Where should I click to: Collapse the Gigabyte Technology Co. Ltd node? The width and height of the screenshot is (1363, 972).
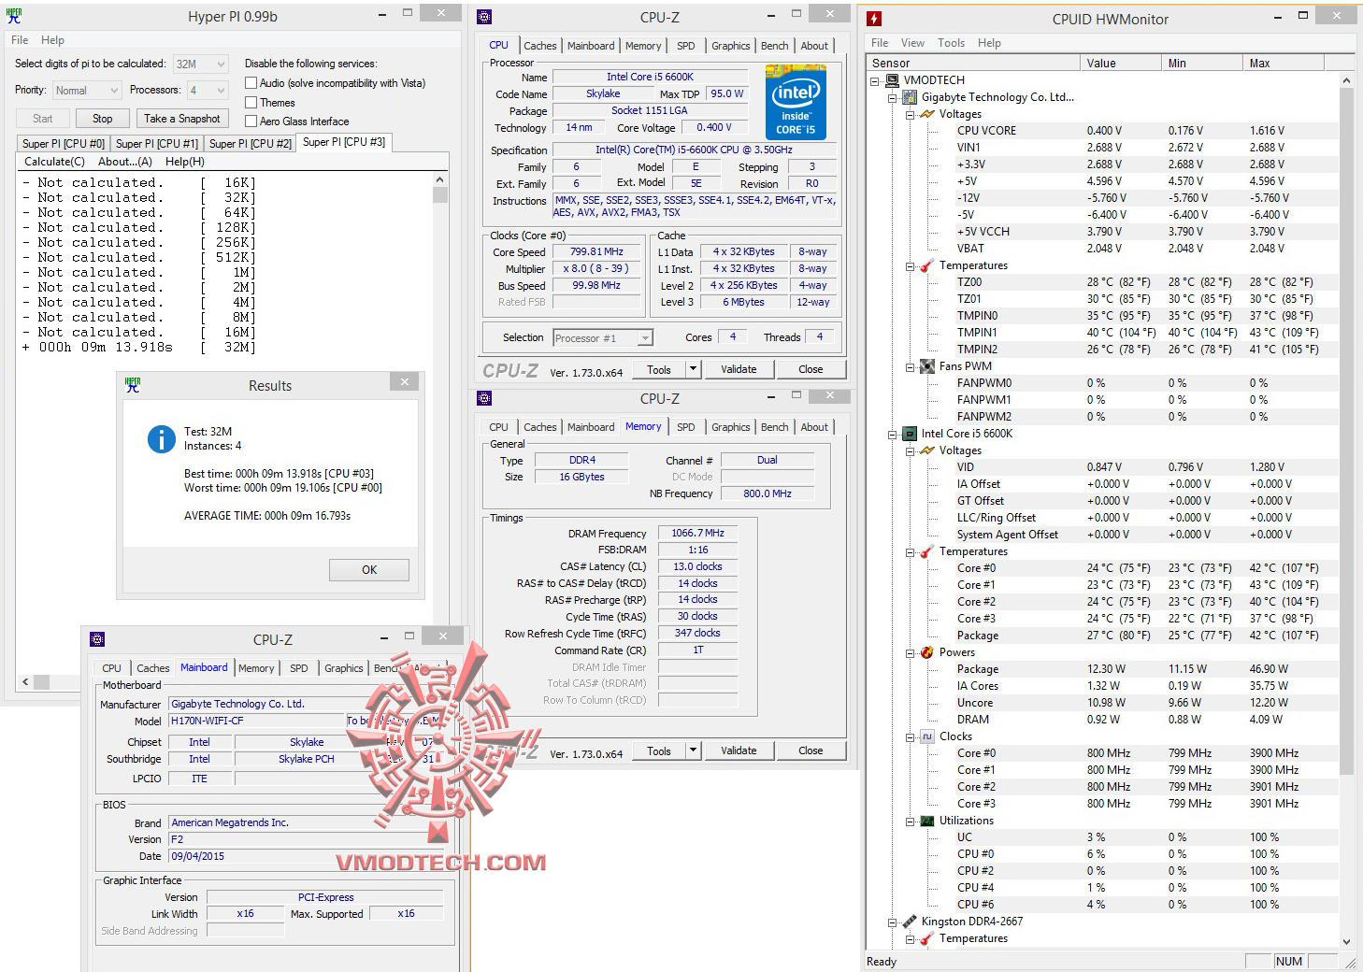pyautogui.click(x=892, y=97)
